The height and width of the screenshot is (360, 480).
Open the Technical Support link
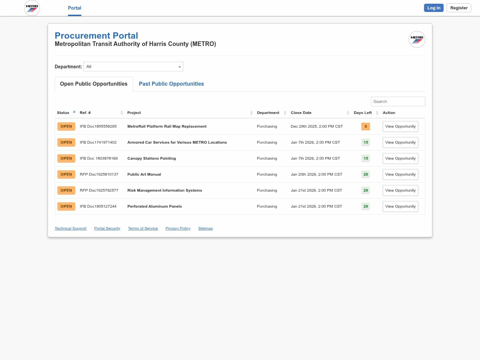[71, 228]
